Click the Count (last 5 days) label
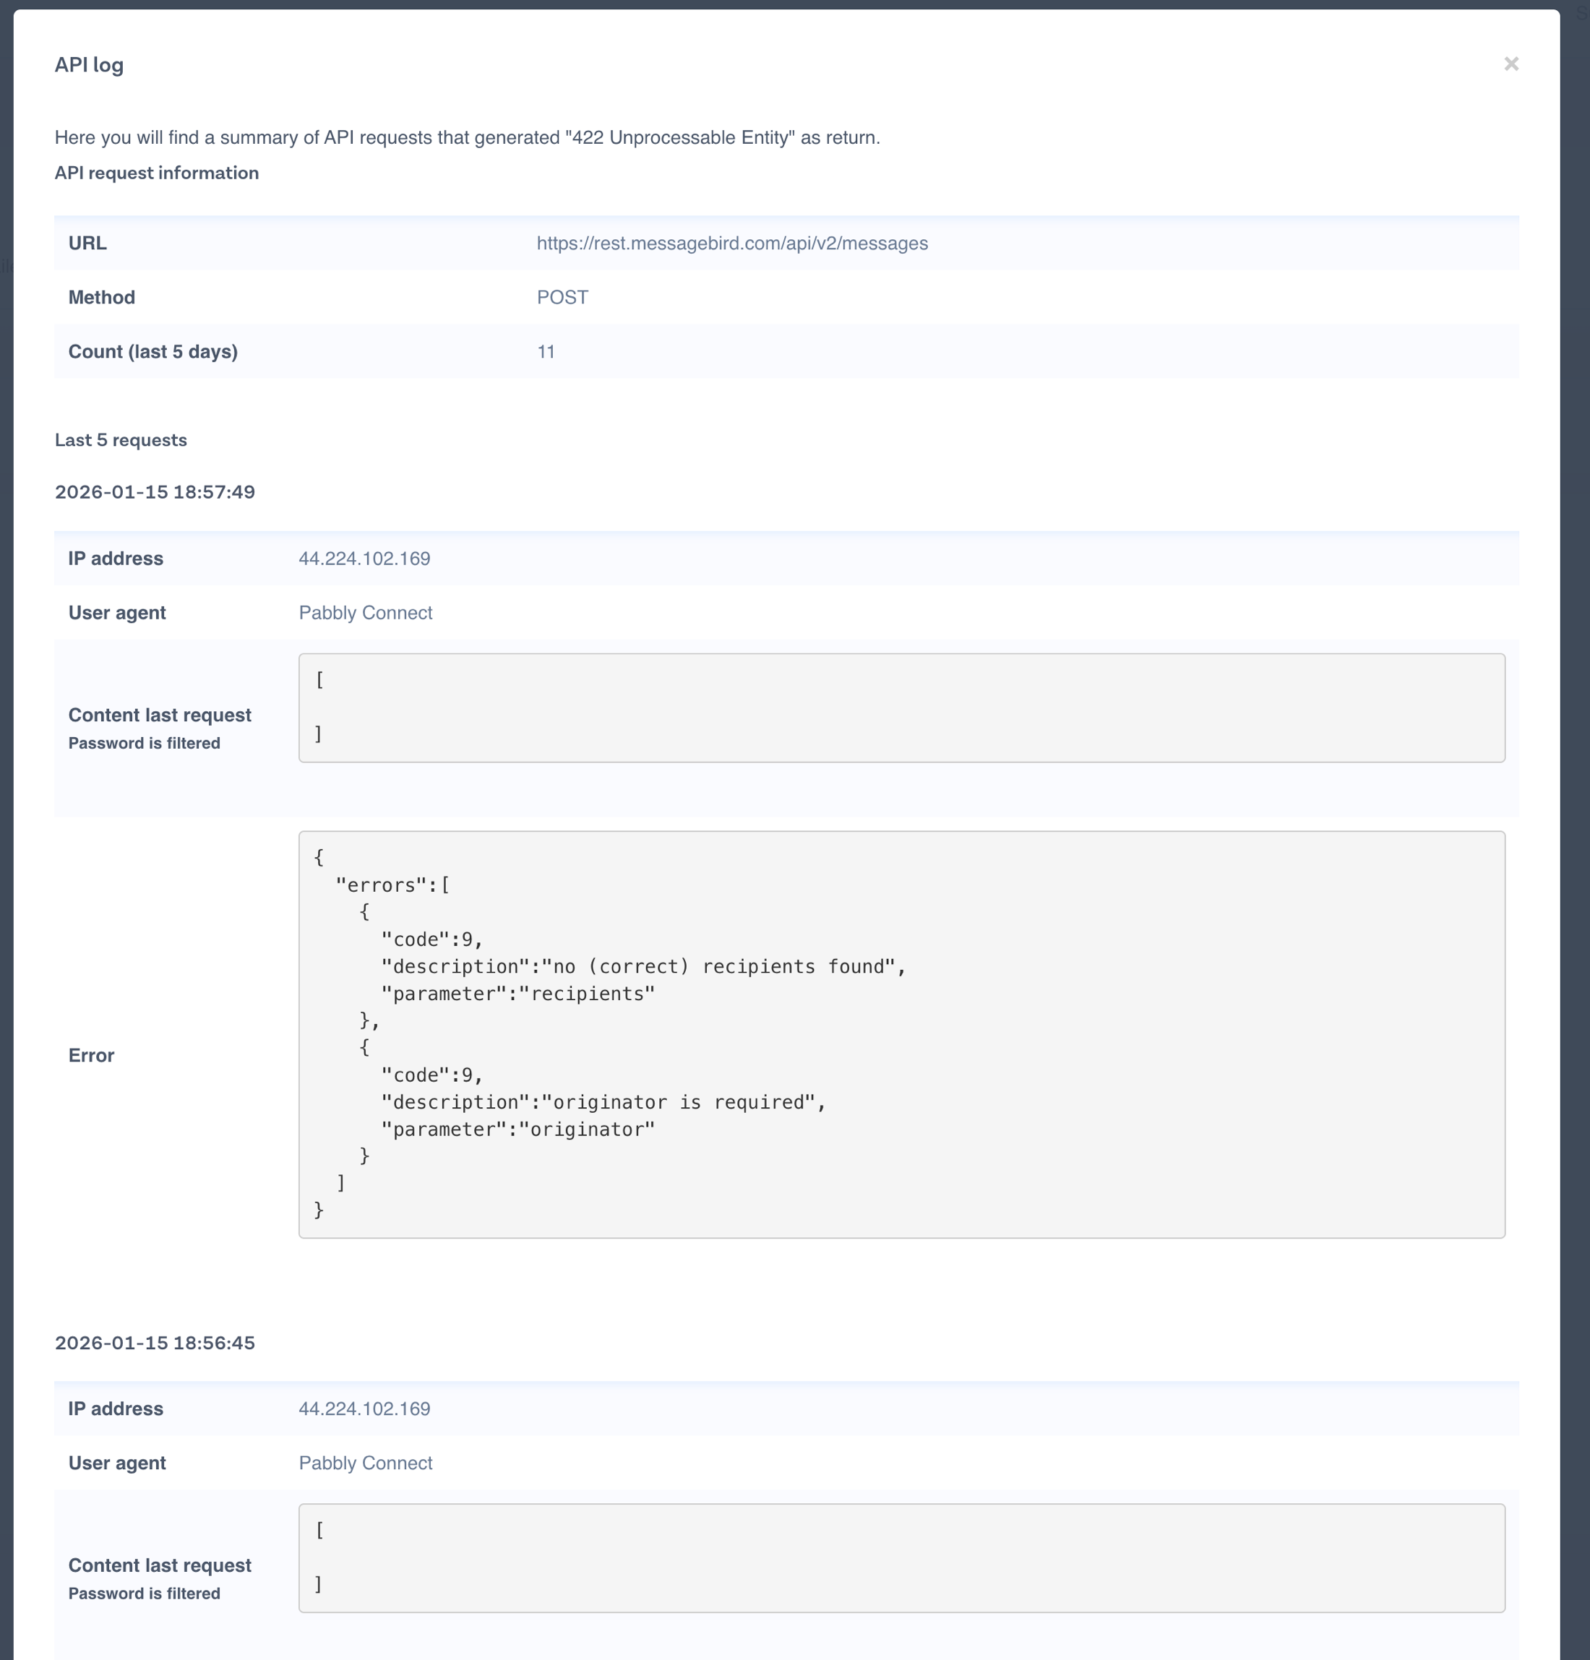 pyautogui.click(x=152, y=353)
